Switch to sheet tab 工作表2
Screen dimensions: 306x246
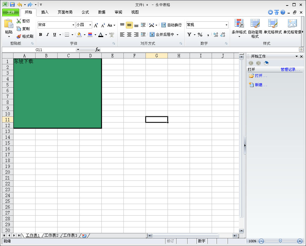(51, 236)
